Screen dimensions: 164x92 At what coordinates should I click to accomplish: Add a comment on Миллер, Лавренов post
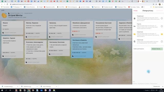tap(33, 37)
